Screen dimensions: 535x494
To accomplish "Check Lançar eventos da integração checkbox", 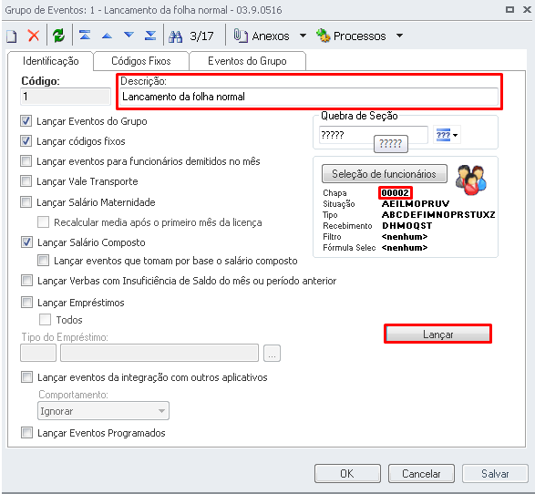I will pyautogui.click(x=26, y=377).
